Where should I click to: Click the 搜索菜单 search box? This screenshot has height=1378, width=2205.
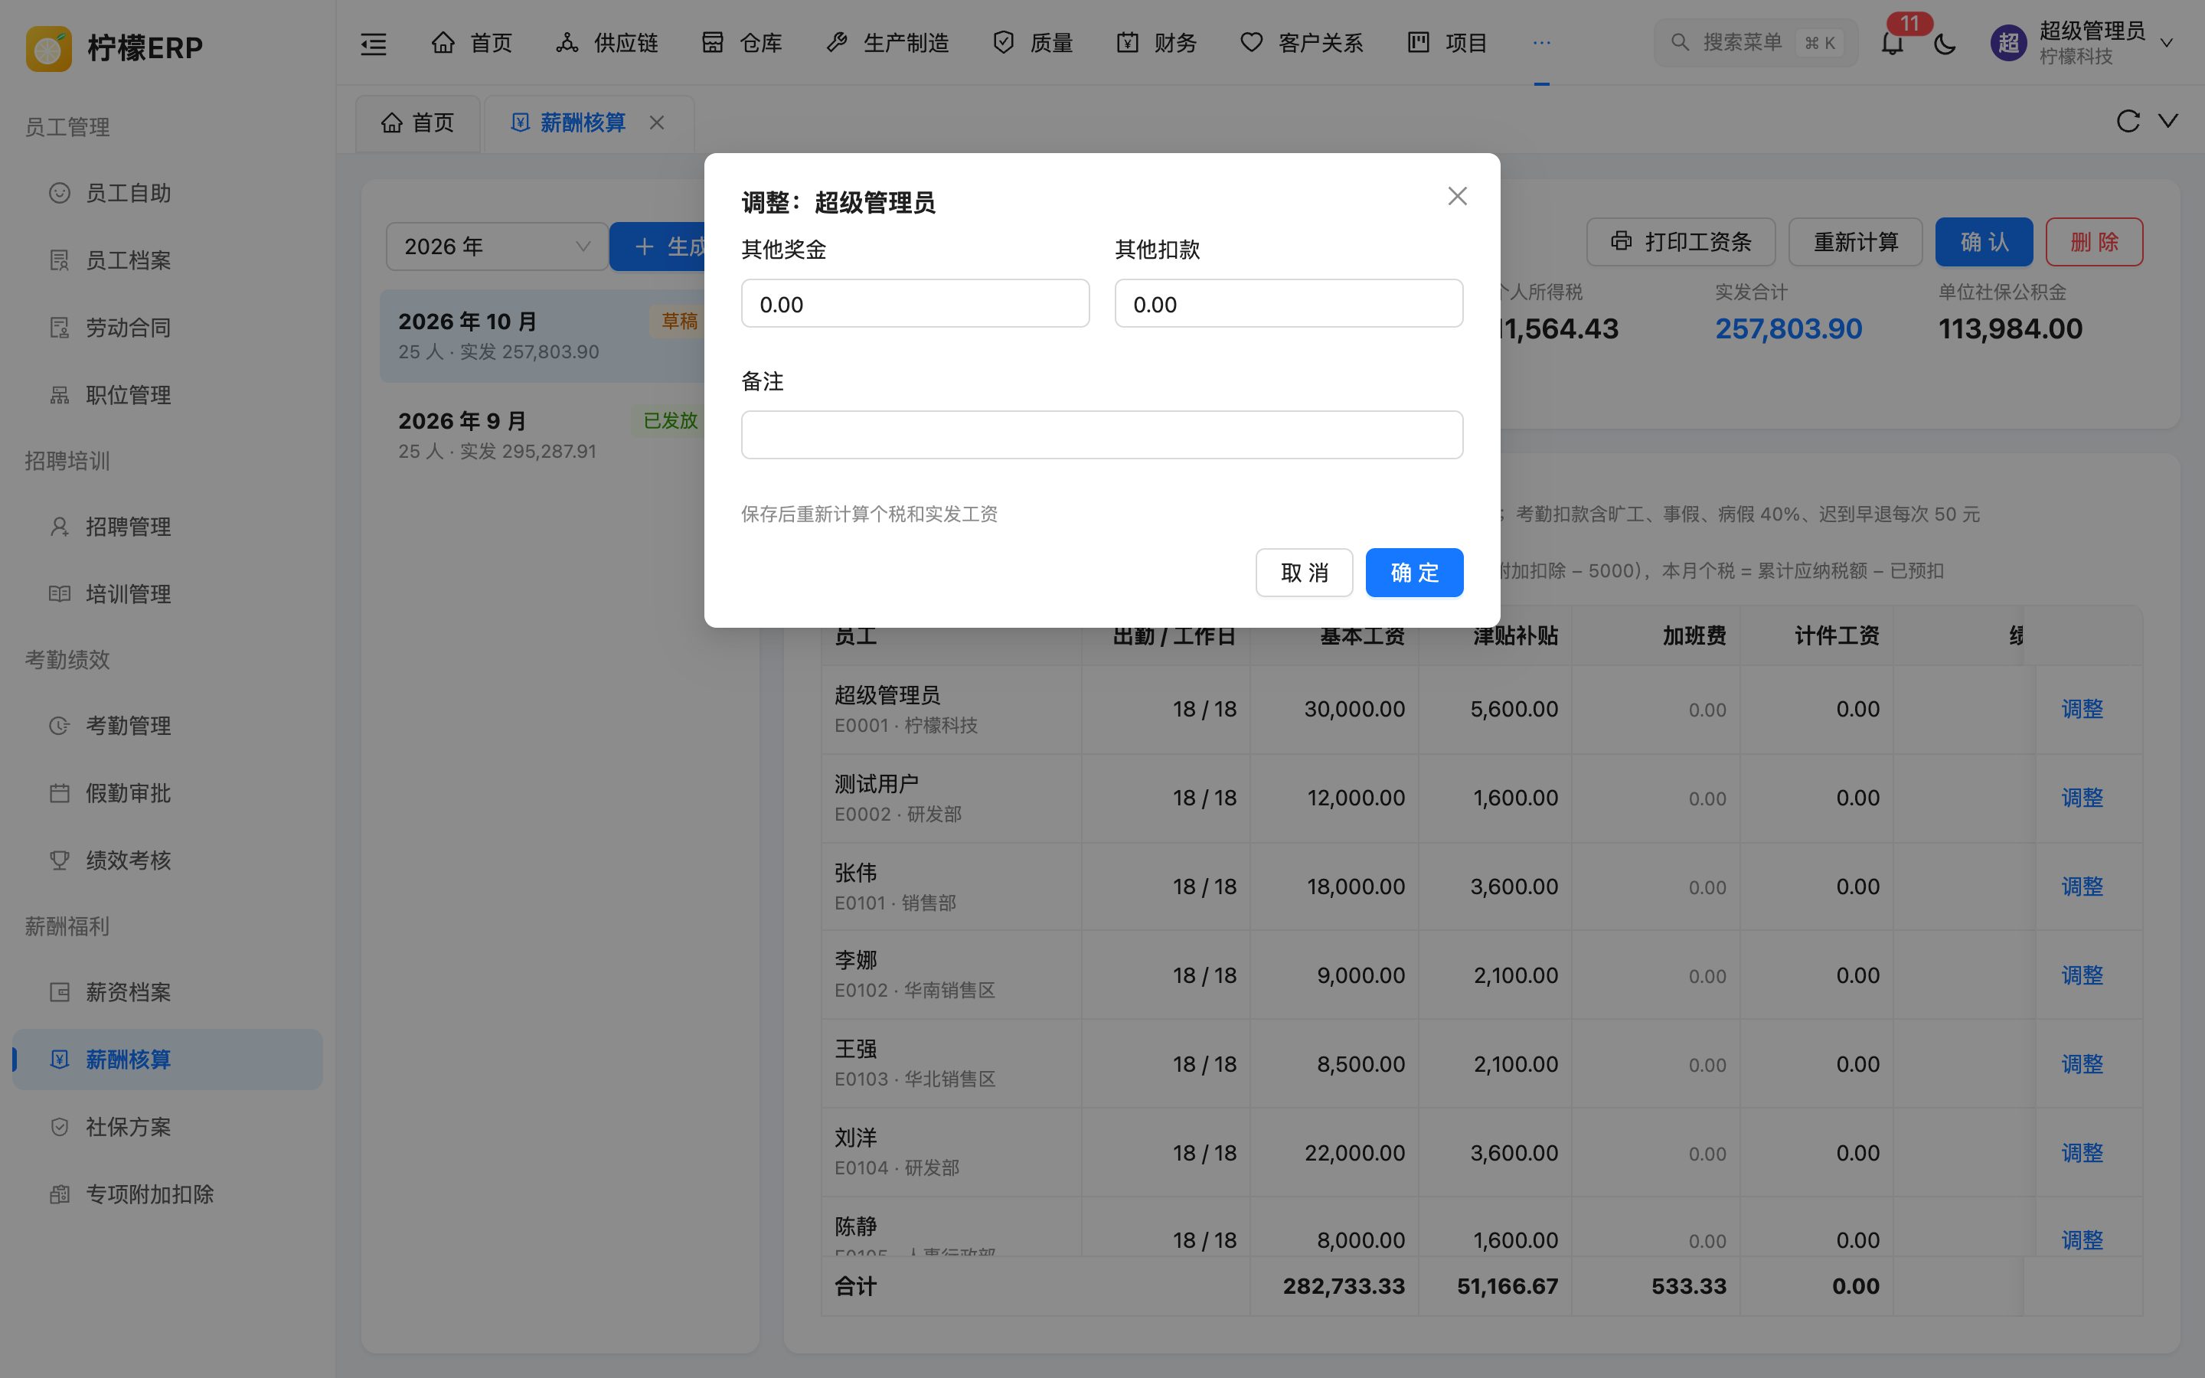pos(1755,43)
